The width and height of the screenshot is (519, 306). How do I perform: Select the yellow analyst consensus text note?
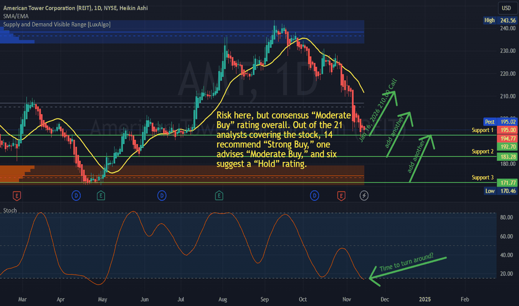point(283,140)
